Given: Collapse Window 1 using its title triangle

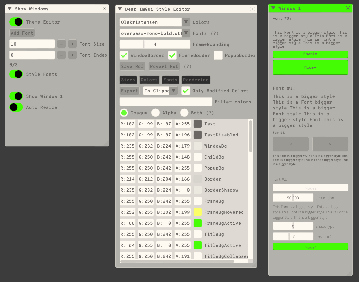Looking at the screenshot, I should click(x=273, y=8).
